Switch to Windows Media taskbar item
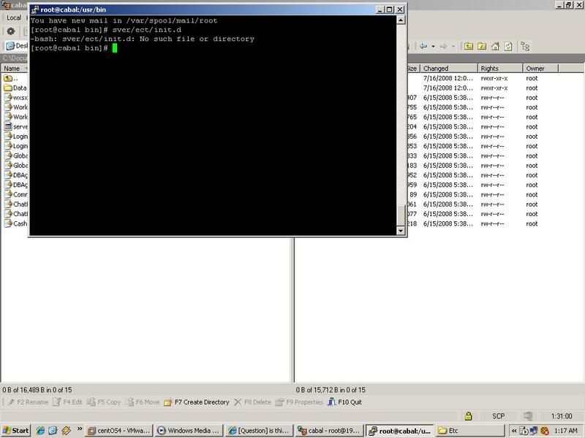 pos(189,430)
